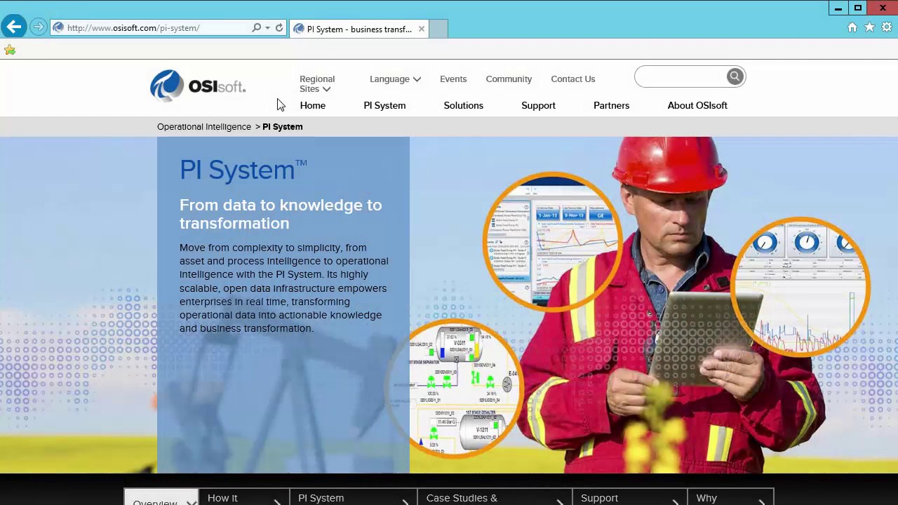Image resolution: width=898 pixels, height=505 pixels.
Task: Open PI System in the main navigation
Action: [x=384, y=105]
